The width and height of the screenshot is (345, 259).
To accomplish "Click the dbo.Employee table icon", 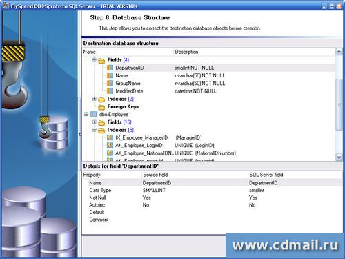I will 93,114.
